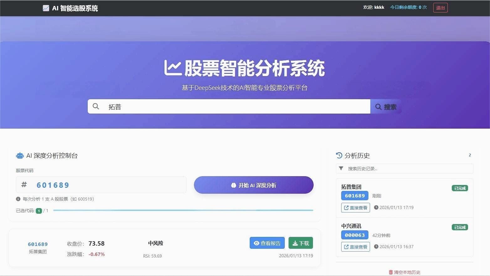Click the history clock icon beside 分析历史
Image resolution: width=490 pixels, height=276 pixels.
(339, 156)
